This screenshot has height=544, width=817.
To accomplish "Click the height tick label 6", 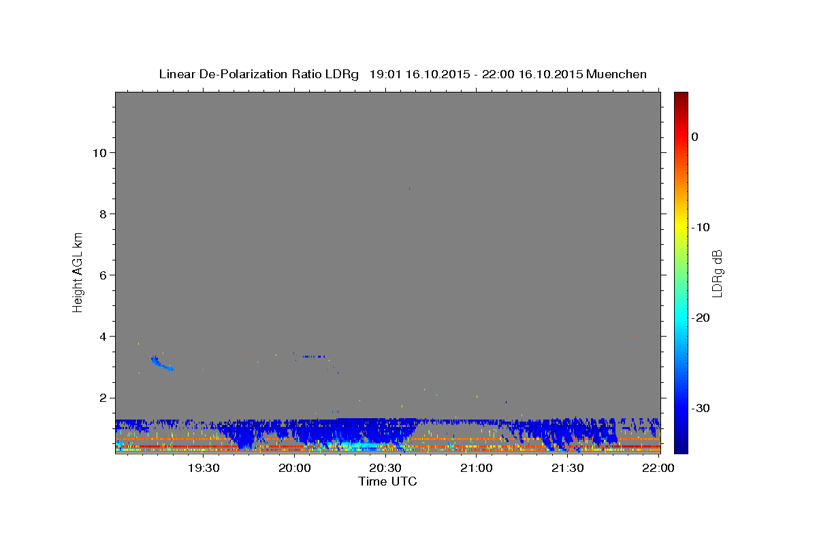I will coord(101,275).
